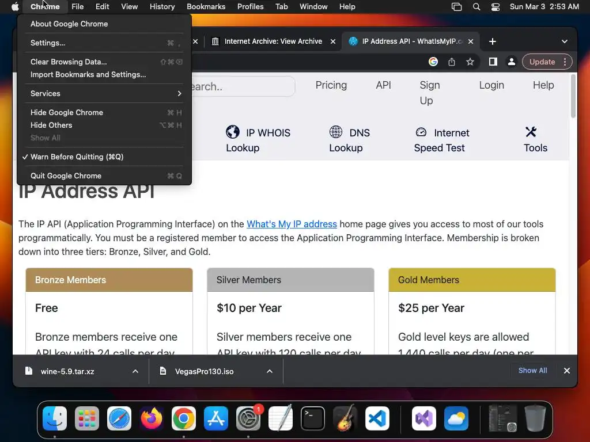Open Launchpad from the dock
Viewport: 590px width, 442px height.
coord(87,418)
